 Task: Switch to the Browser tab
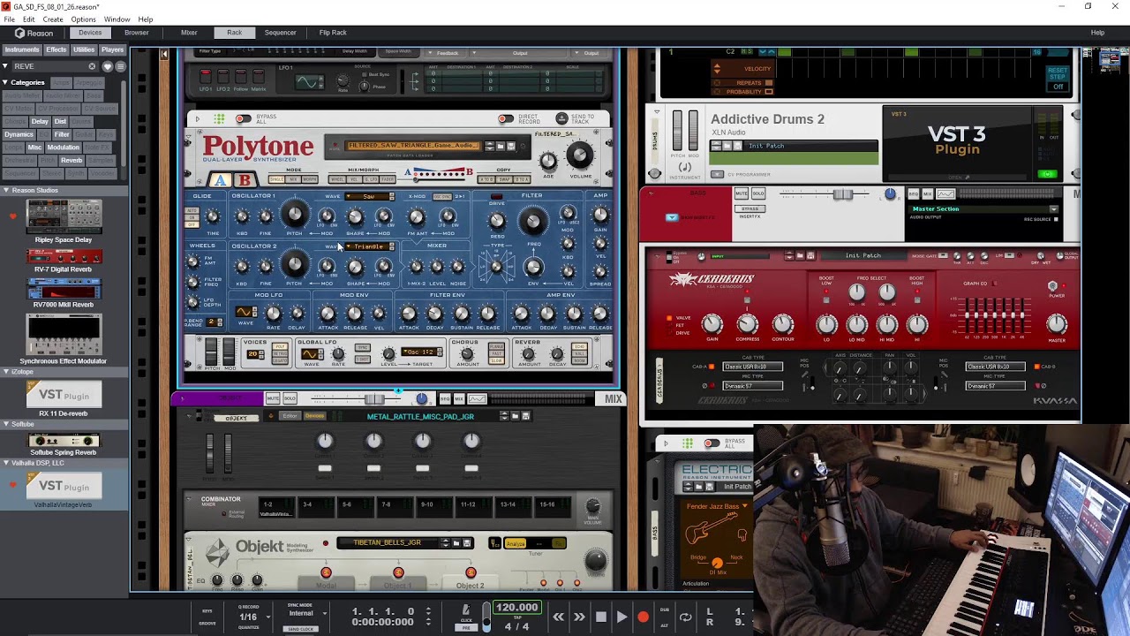137,33
